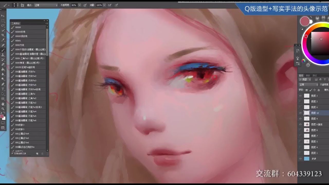The image size is (329, 185).
Task: Select the Type tool
Action: (x=3, y=89)
